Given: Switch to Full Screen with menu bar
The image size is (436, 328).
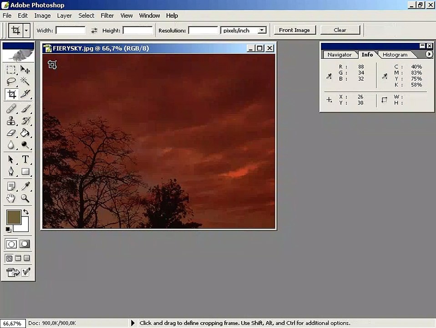Looking at the screenshot, I should click(18, 258).
